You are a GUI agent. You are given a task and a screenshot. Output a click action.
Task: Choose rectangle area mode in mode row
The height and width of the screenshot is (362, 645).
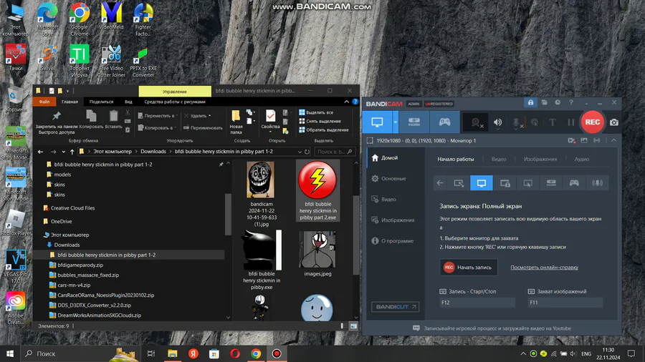coord(459,183)
